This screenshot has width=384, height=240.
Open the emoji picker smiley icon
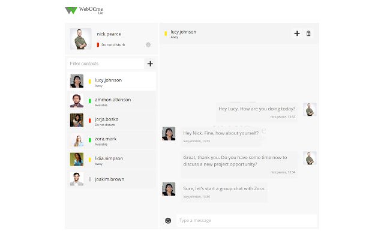click(x=168, y=220)
